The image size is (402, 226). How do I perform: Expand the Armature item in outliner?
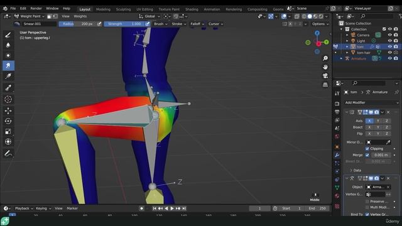(341, 58)
